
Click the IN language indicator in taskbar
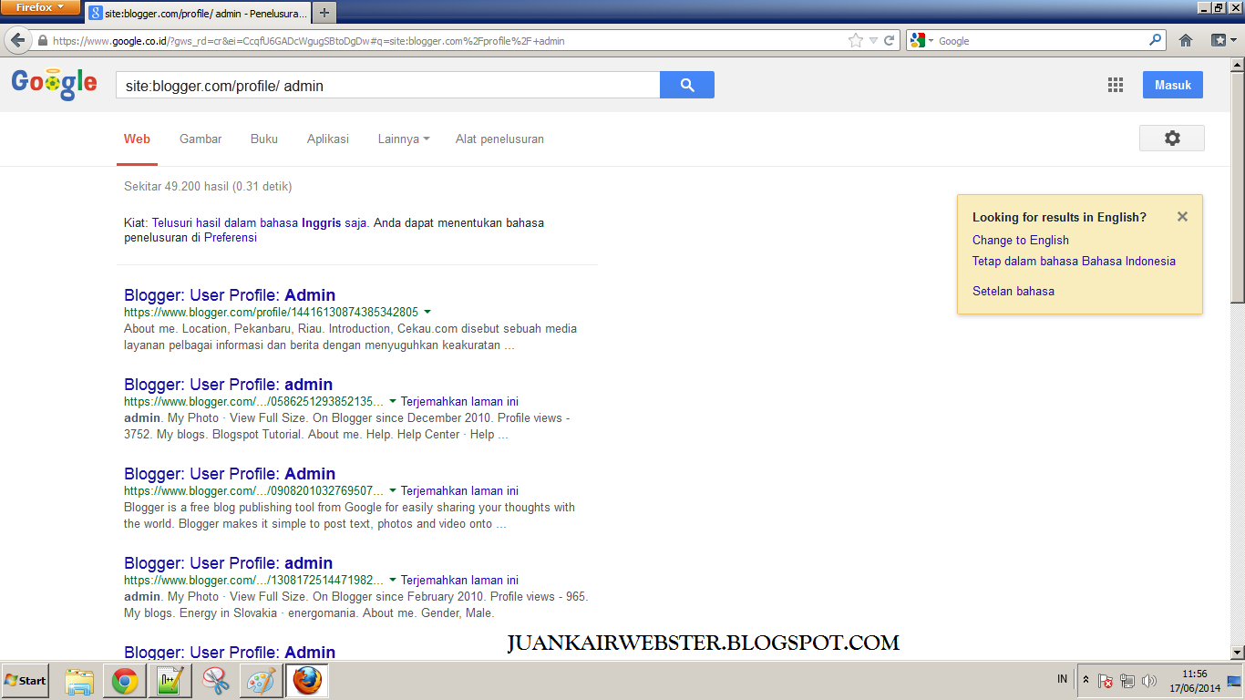pos(1063,680)
